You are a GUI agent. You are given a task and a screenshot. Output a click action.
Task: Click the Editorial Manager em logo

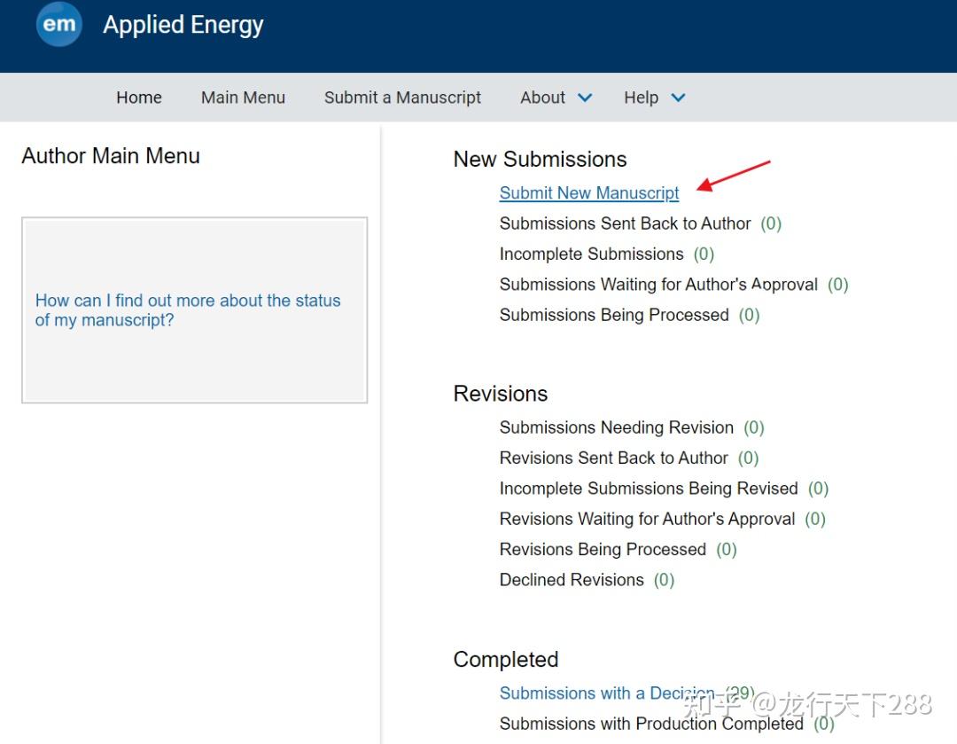coord(58,24)
